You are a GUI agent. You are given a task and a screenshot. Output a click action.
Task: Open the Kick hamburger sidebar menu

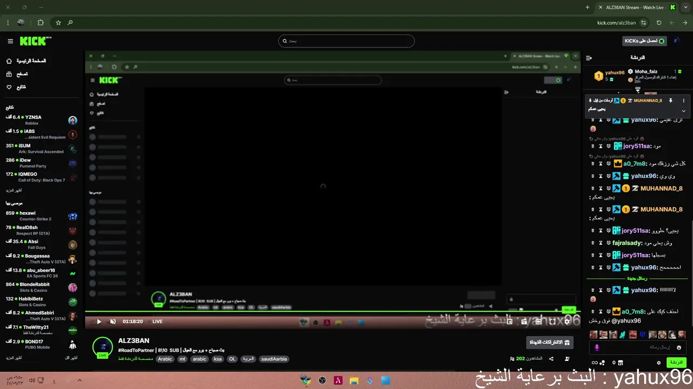pos(10,41)
